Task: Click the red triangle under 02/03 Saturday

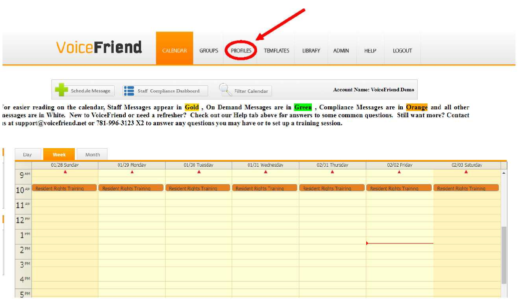Action: pos(466,172)
